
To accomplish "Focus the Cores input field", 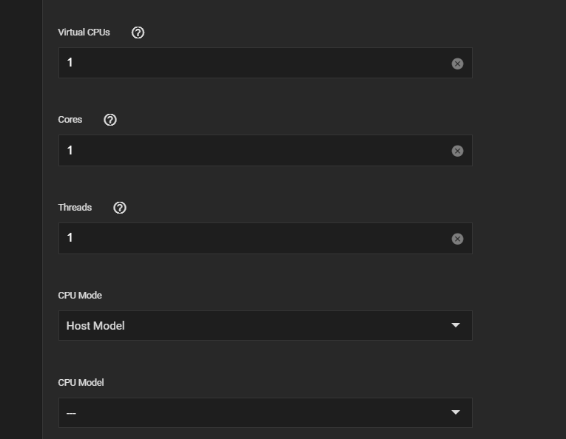I will click(266, 150).
